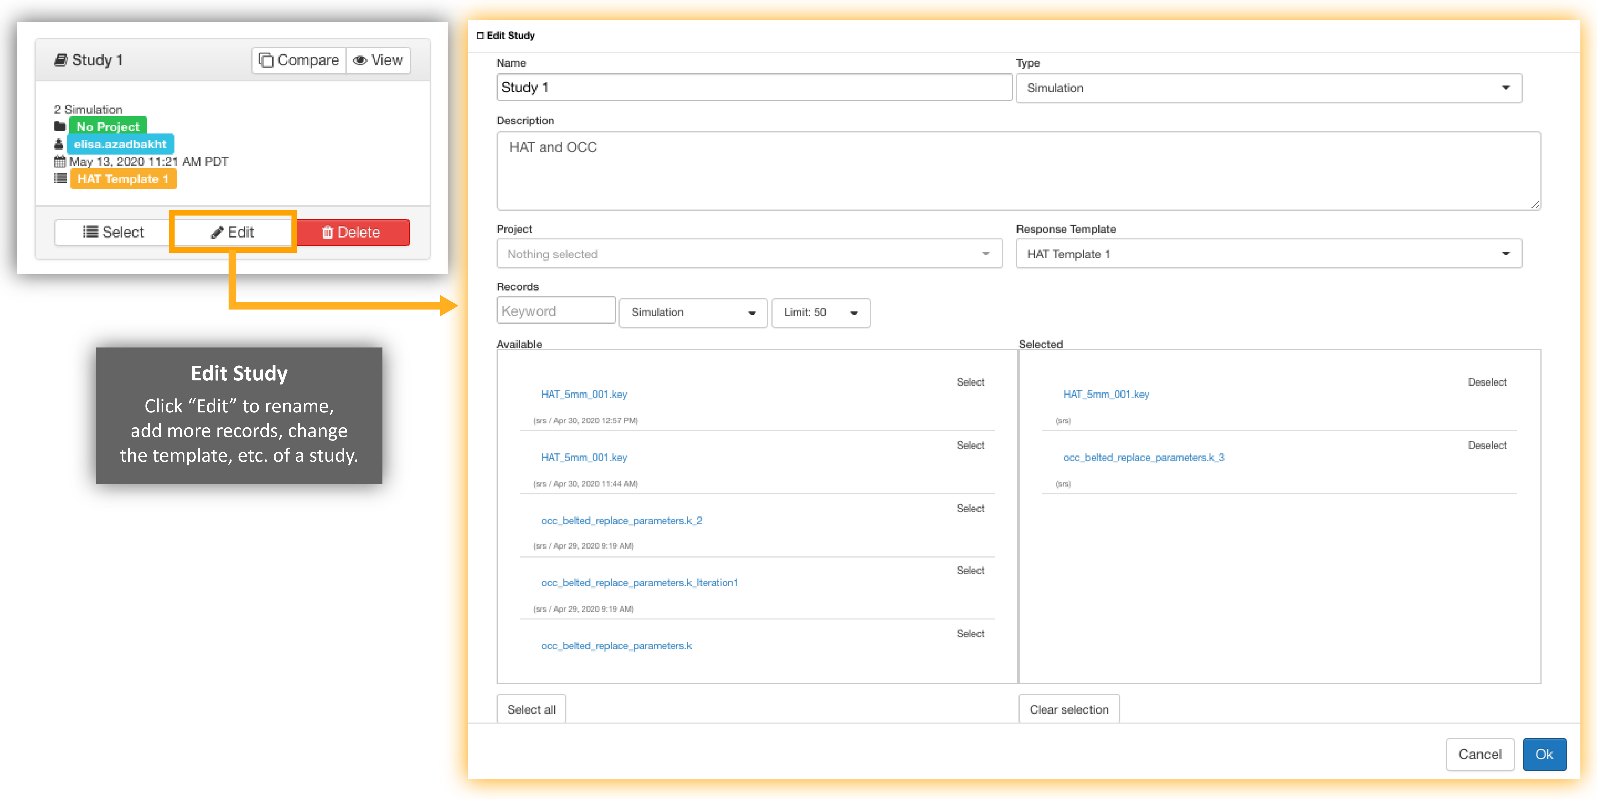1597x799 pixels.
Task: Click the book icon next to Study 1 title
Action: click(x=61, y=60)
